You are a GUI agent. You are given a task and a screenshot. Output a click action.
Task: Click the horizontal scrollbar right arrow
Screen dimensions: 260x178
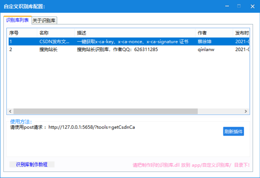246,111
